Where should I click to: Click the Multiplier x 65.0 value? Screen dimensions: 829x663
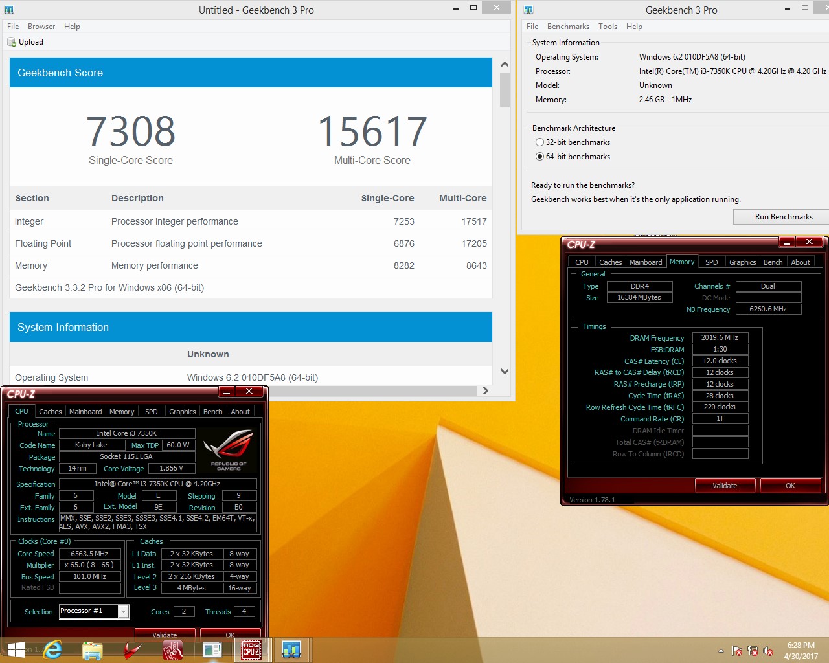pos(89,565)
